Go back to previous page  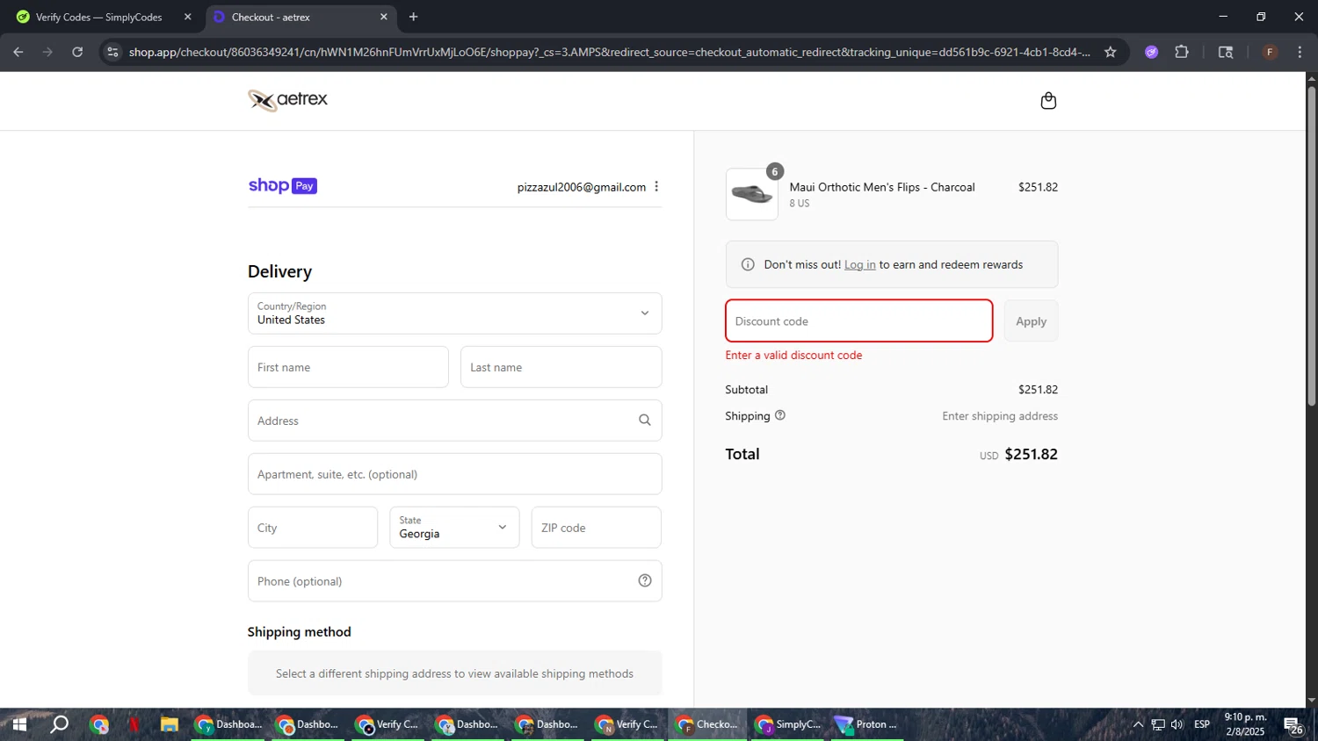coord(18,52)
